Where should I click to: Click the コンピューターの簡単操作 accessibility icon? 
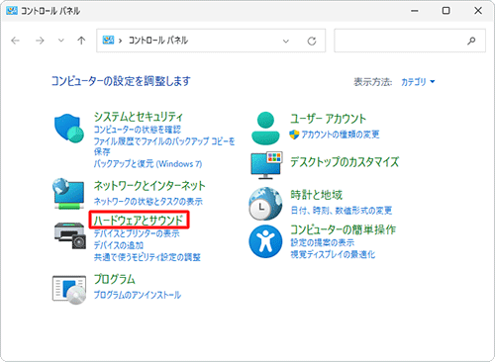pos(265,241)
